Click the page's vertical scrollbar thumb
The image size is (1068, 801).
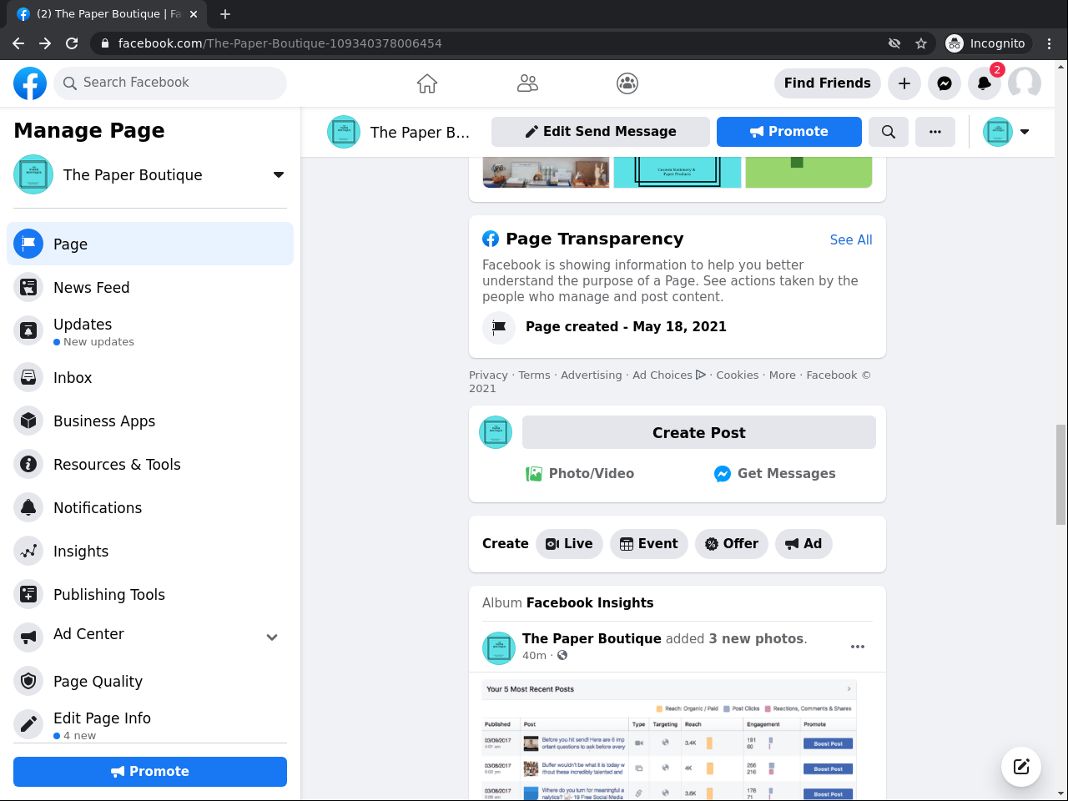click(x=1060, y=474)
